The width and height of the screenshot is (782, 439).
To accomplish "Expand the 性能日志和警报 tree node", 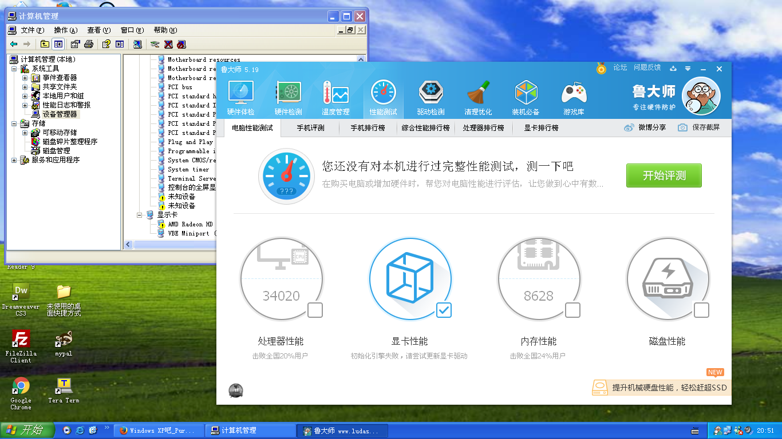I will coord(25,105).
